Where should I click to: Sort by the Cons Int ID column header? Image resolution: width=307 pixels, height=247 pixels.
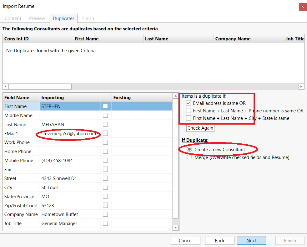[38, 39]
